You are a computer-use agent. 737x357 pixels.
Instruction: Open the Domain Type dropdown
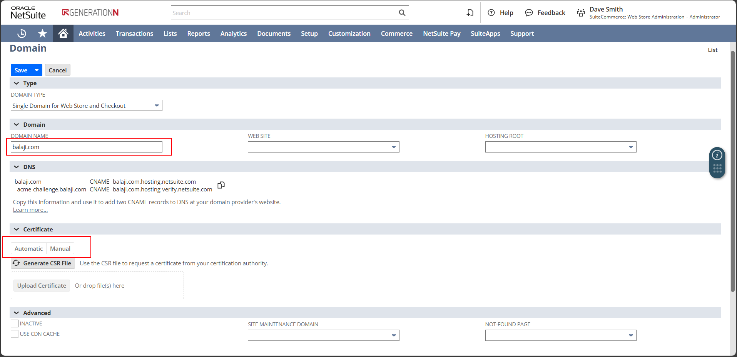(87, 106)
